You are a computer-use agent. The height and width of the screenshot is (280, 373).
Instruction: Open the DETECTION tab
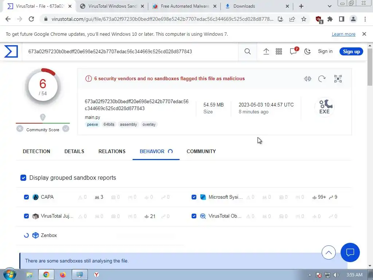click(x=36, y=151)
